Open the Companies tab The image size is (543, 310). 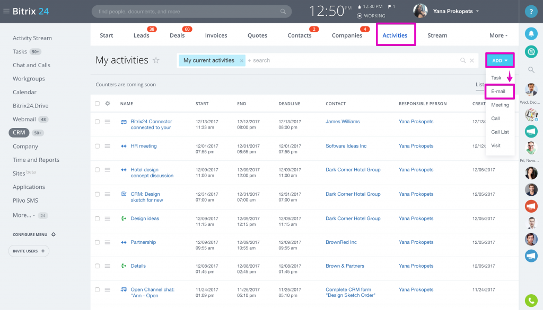coord(347,35)
